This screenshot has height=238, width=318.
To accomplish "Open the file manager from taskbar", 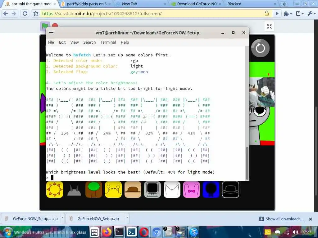I will coord(94,232).
